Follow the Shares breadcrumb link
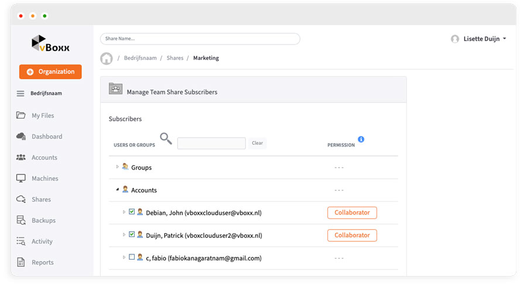Screen dimensions: 527x286 click(174, 58)
